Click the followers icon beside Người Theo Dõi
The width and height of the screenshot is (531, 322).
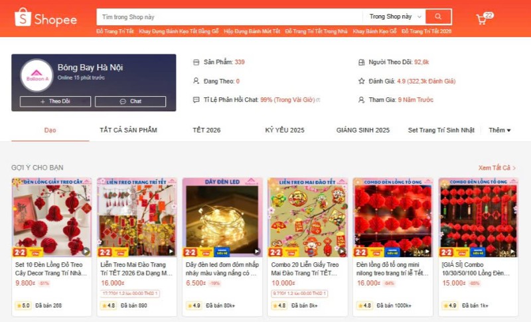coord(361,62)
